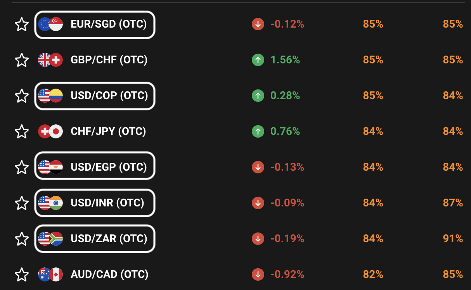Star the USD/COP (OTC) asset
Image resolution: width=471 pixels, height=290 pixels.
[22, 96]
